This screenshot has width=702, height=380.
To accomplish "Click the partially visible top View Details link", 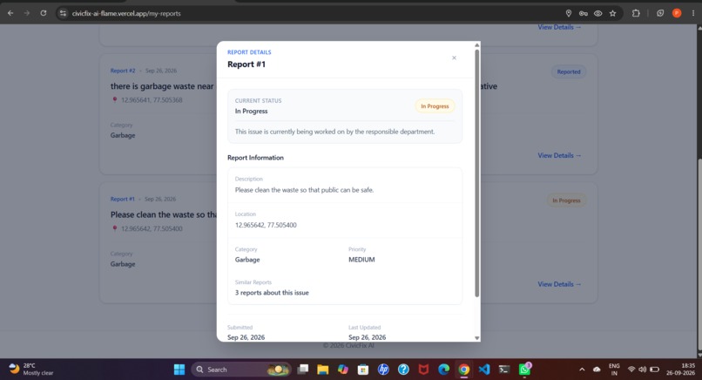I will point(559,27).
